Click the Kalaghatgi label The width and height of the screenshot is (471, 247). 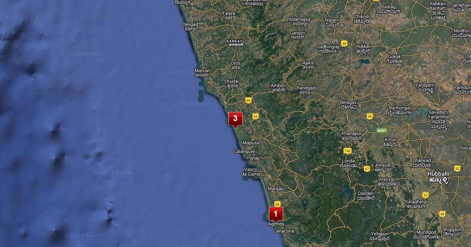coord(416,204)
